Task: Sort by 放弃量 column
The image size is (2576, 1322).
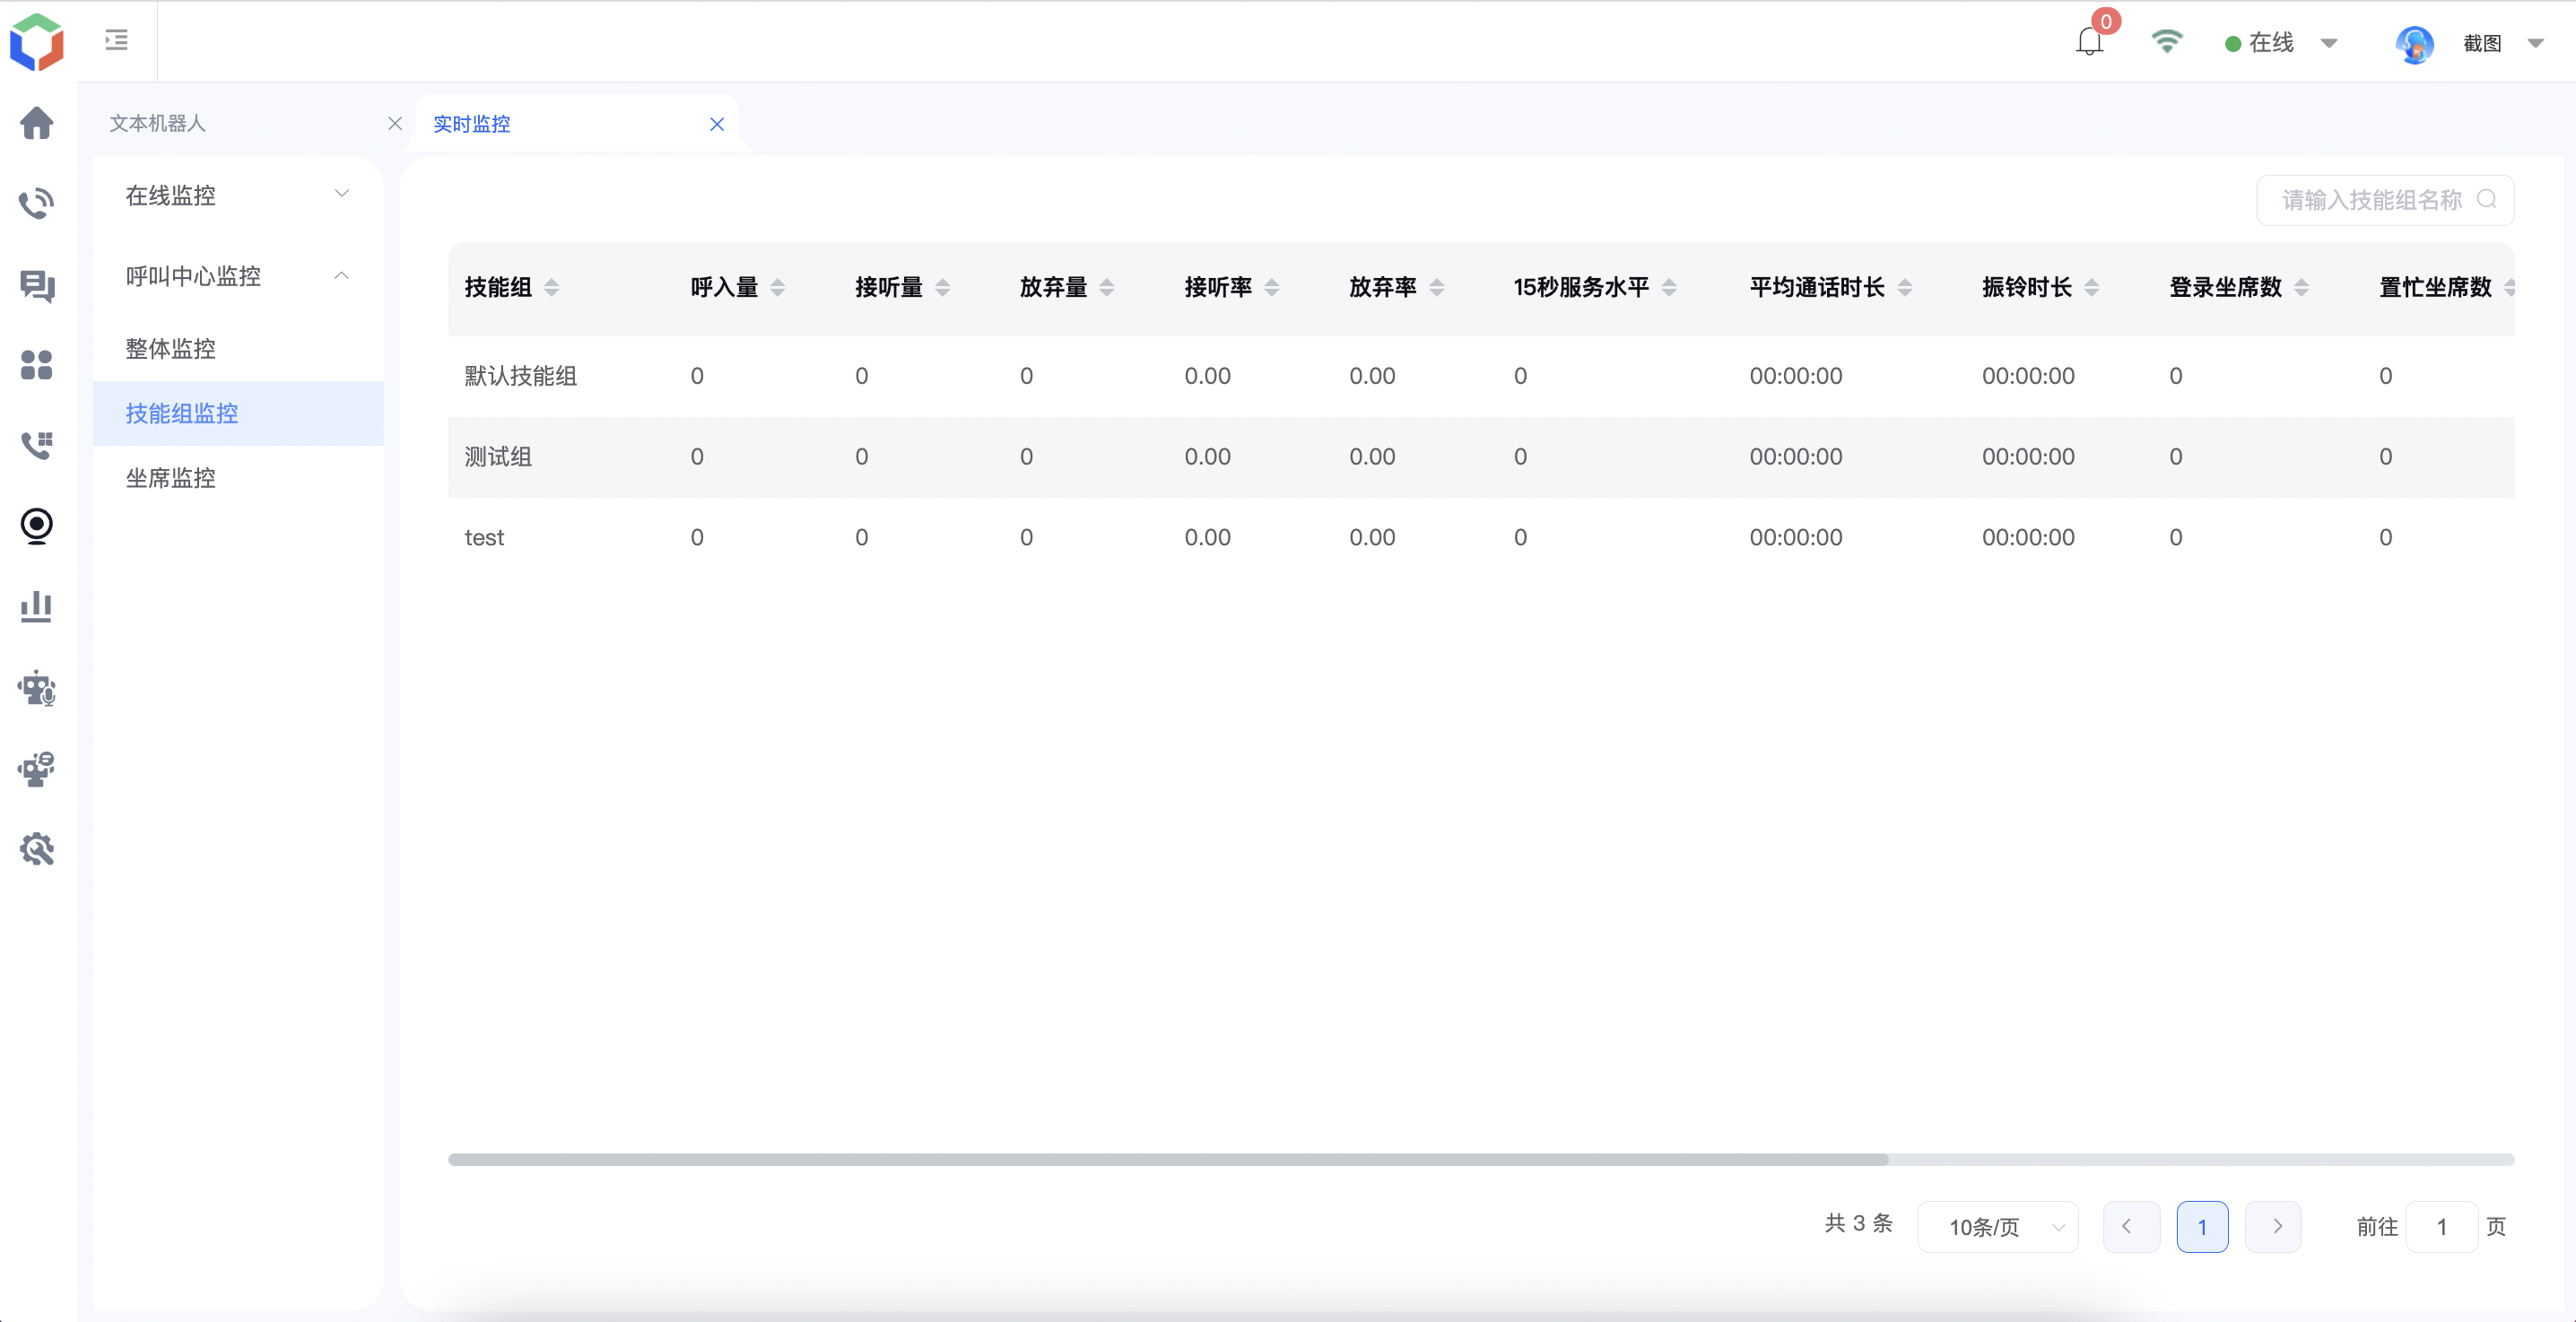Action: tap(1107, 288)
